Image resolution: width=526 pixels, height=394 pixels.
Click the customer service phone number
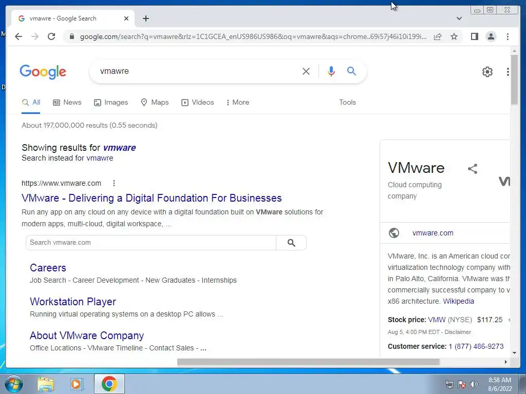click(x=476, y=346)
